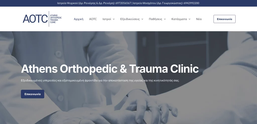Click the blue Επικοινωνία hero button
Image resolution: width=257 pixels, height=124 pixels.
click(x=32, y=94)
